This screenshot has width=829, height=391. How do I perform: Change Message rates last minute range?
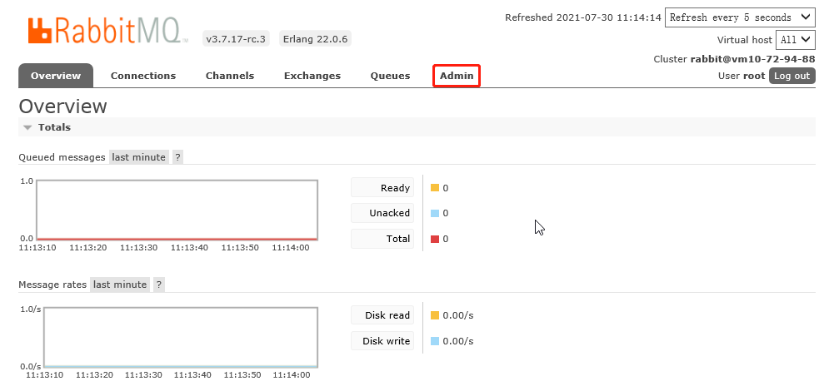tap(120, 285)
